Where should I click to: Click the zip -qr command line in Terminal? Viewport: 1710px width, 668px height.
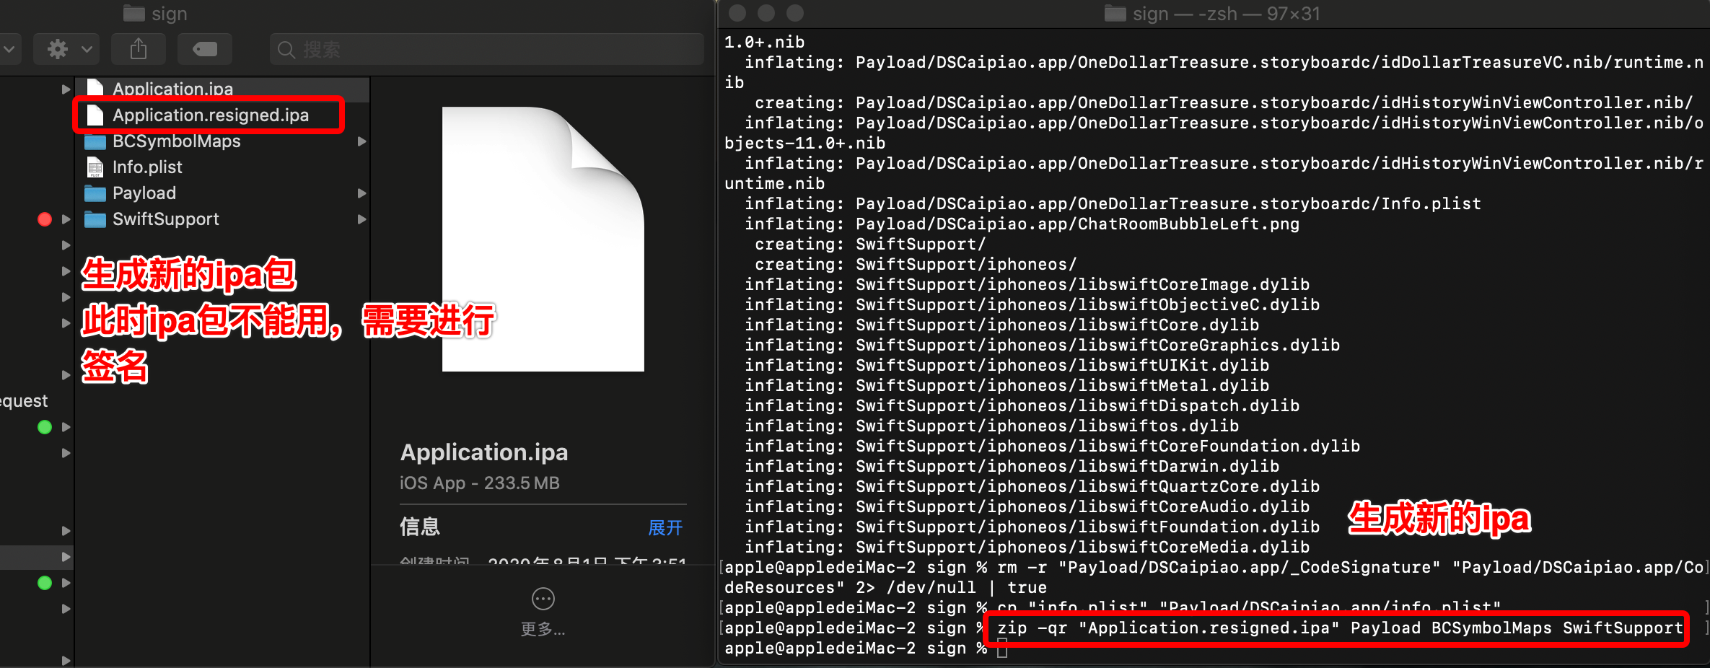coord(1339,628)
